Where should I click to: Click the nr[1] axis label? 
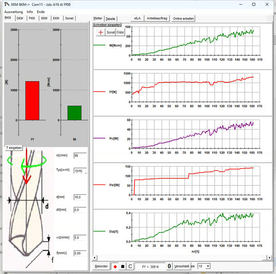195,252
